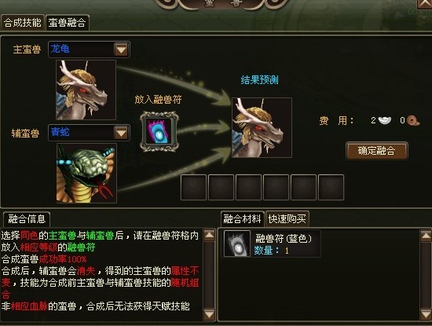Open the 主蛮兽 dropdown arrow
This screenshot has height=326, width=432.
pos(121,49)
